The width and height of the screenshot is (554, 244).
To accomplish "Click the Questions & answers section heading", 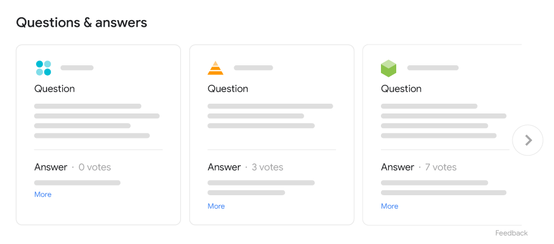I will click(81, 23).
